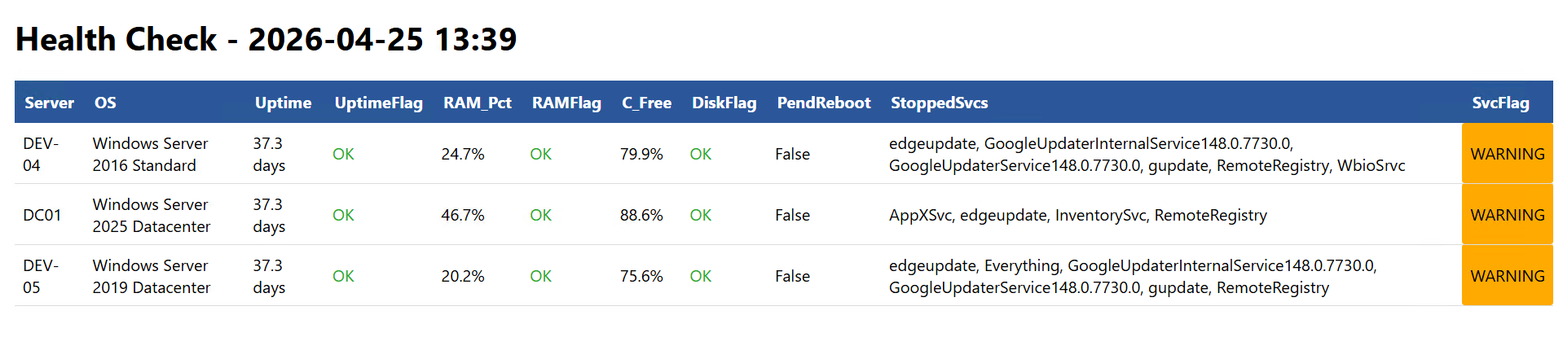Click the 46.7% RAM usage value
1563x337 pixels.
click(x=463, y=215)
